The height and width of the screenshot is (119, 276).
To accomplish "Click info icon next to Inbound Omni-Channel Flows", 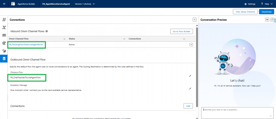I will coord(47,31).
